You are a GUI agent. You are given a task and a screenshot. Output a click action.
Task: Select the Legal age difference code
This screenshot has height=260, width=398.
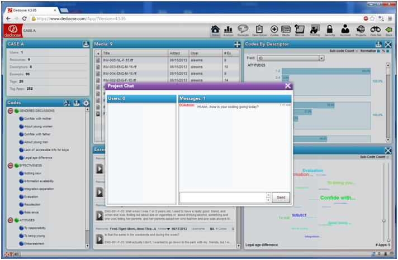(38, 158)
